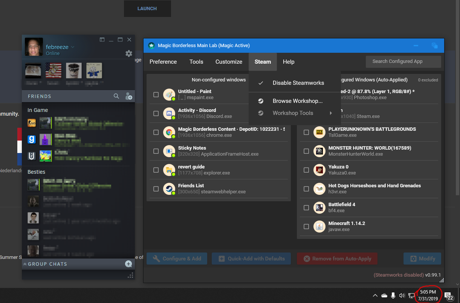This screenshot has height=303, width=460.
Task: Click the Magic Borderless star logo in title bar
Action: point(151,46)
